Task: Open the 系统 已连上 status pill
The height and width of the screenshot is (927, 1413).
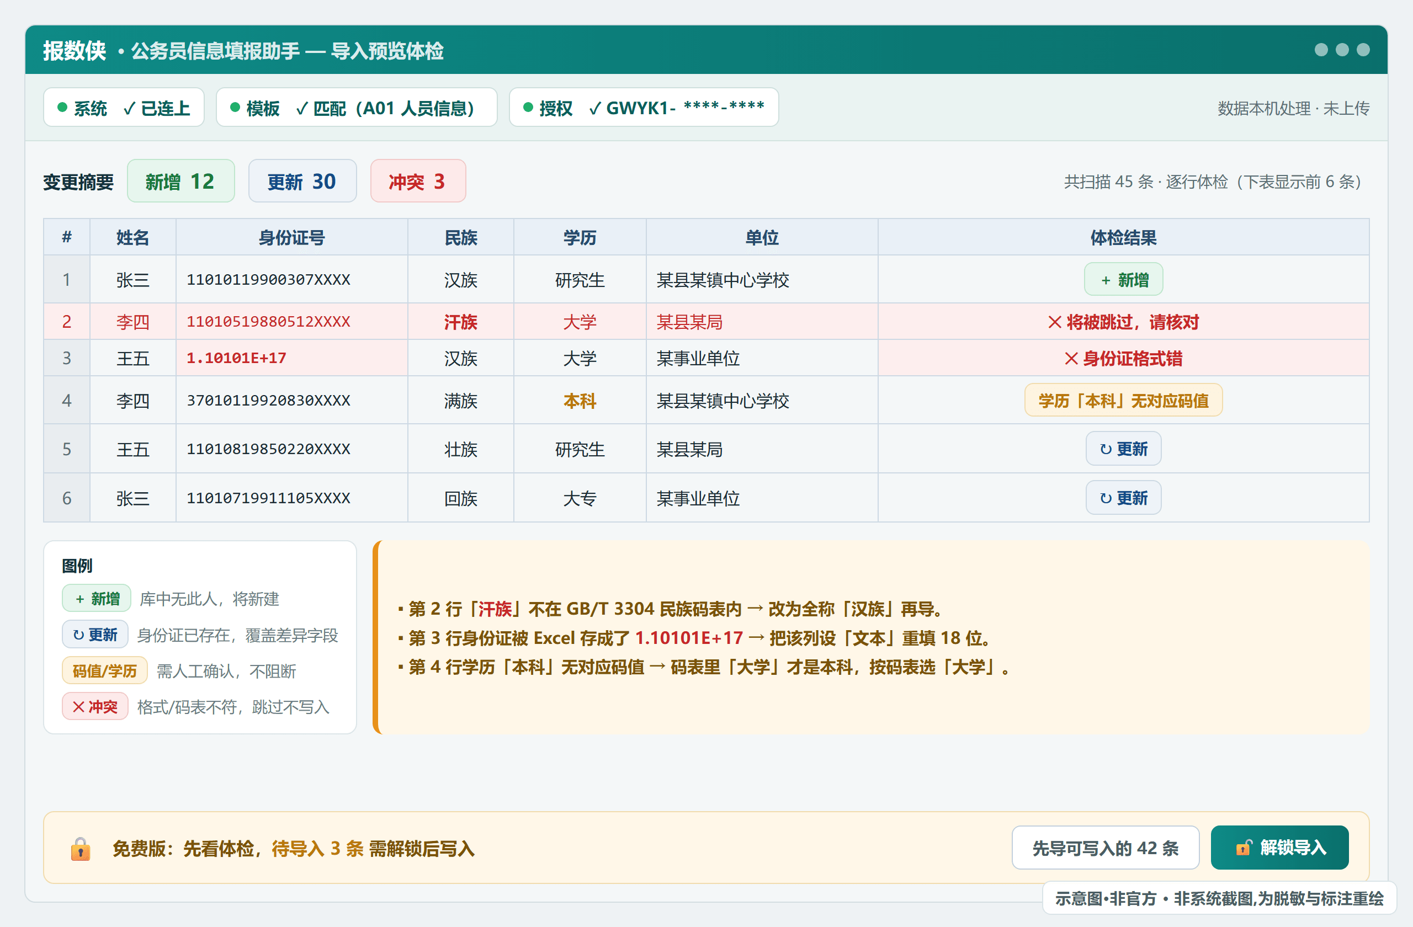Action: pos(124,108)
